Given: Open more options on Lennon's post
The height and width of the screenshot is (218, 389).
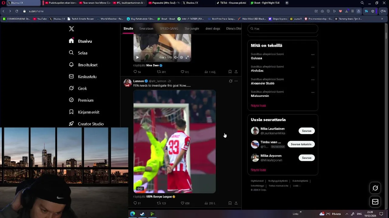Looking at the screenshot, I should tap(236, 81).
